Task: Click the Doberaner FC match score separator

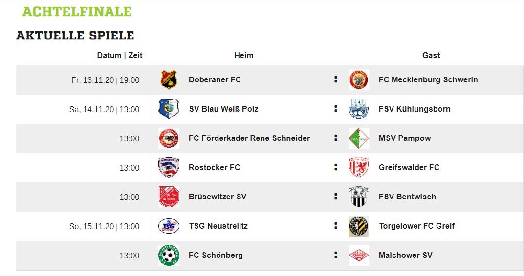Action: pos(336,79)
